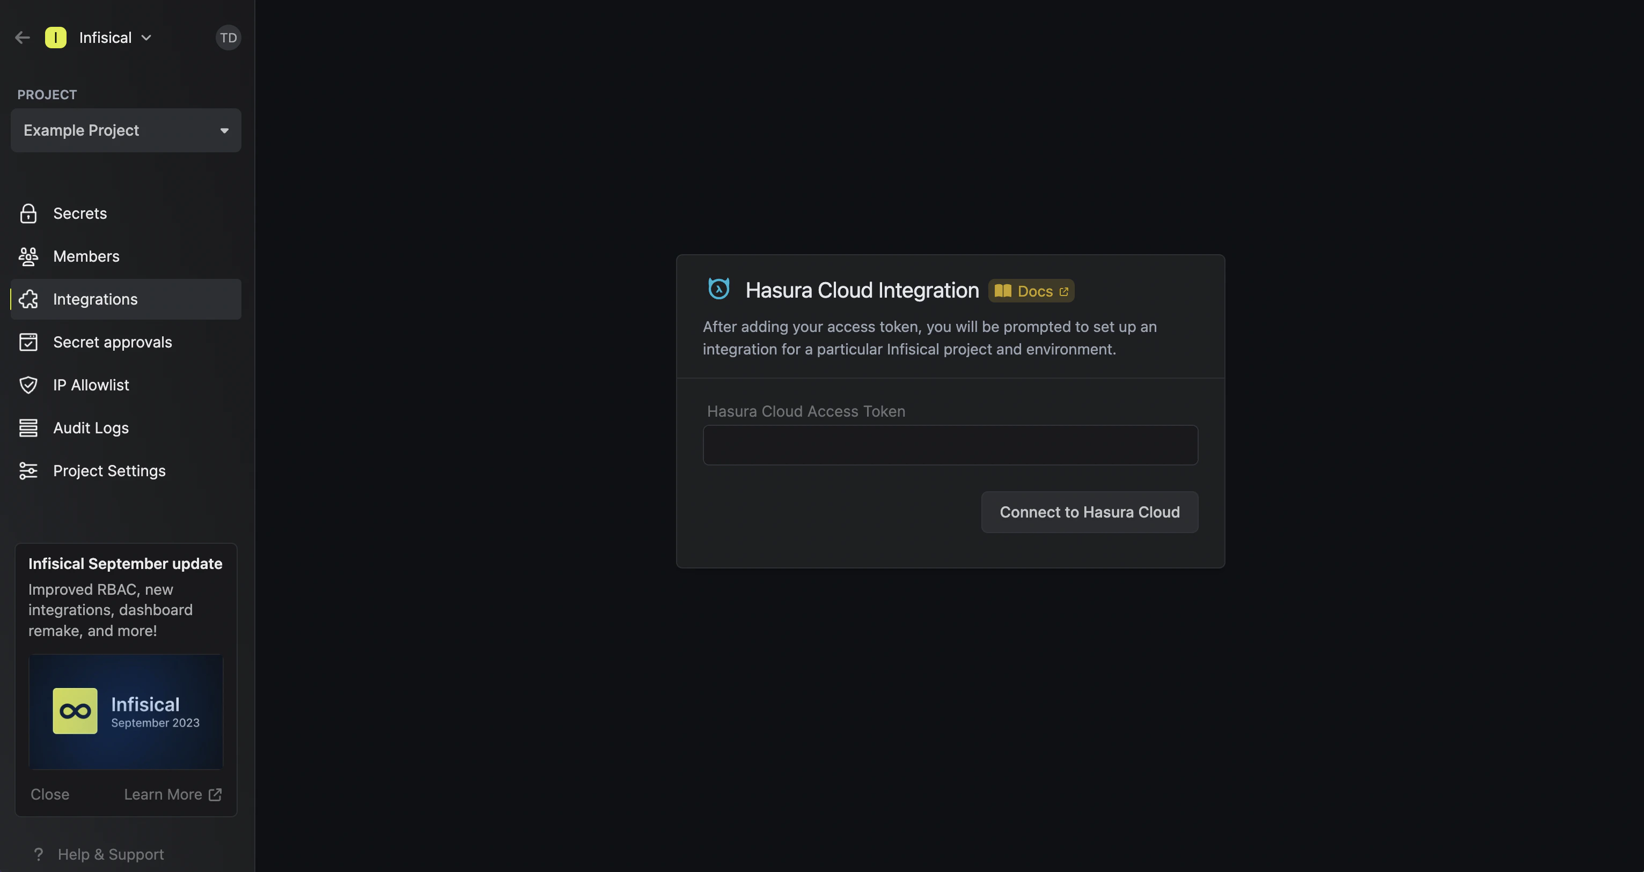This screenshot has width=1644, height=872.
Task: Click the Audit Logs list icon
Action: (28, 428)
